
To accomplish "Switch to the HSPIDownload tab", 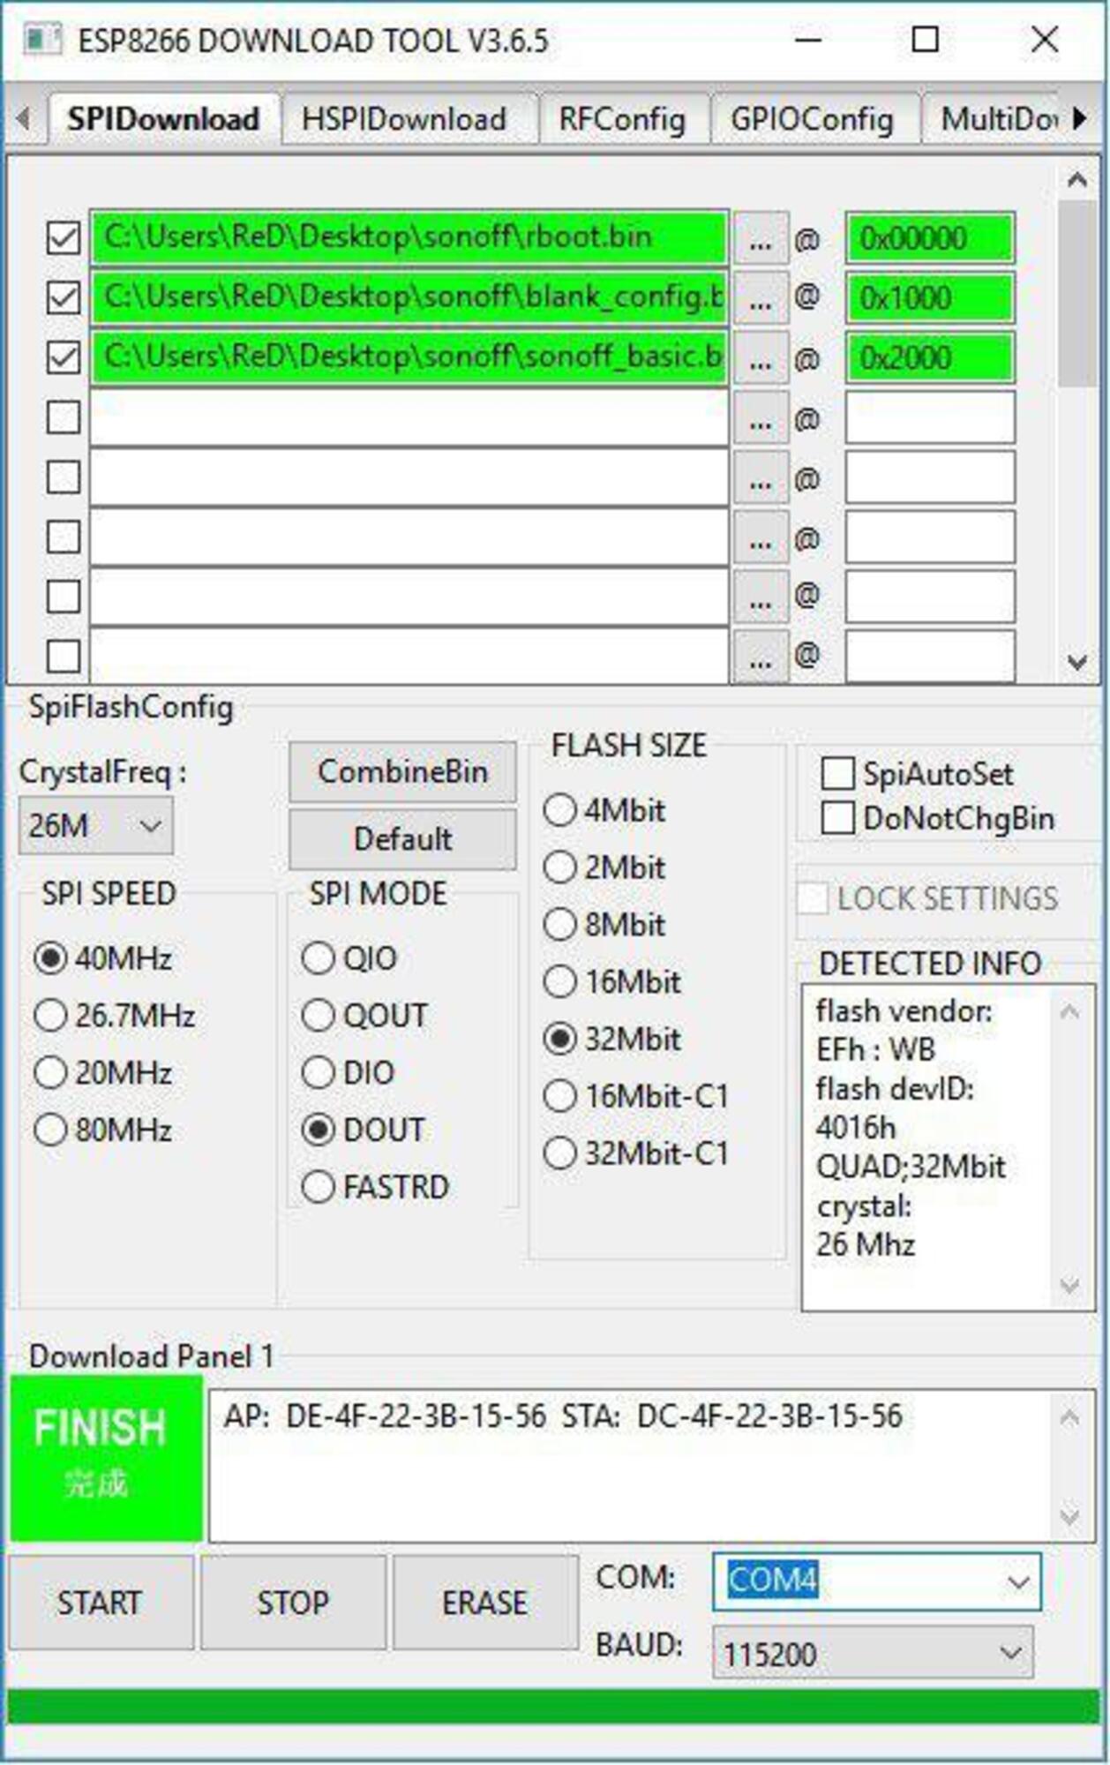I will (x=404, y=119).
